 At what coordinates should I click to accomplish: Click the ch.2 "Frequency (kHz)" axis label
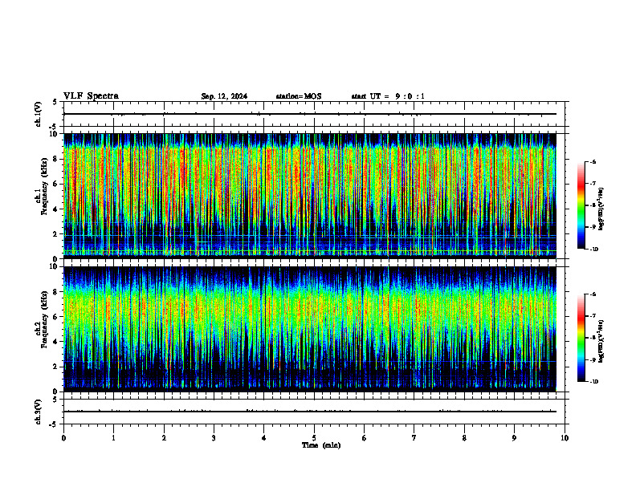[44, 319]
